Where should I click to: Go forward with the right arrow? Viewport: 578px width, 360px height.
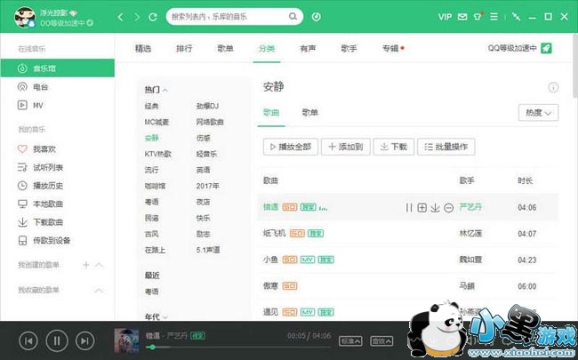pyautogui.click(x=137, y=17)
